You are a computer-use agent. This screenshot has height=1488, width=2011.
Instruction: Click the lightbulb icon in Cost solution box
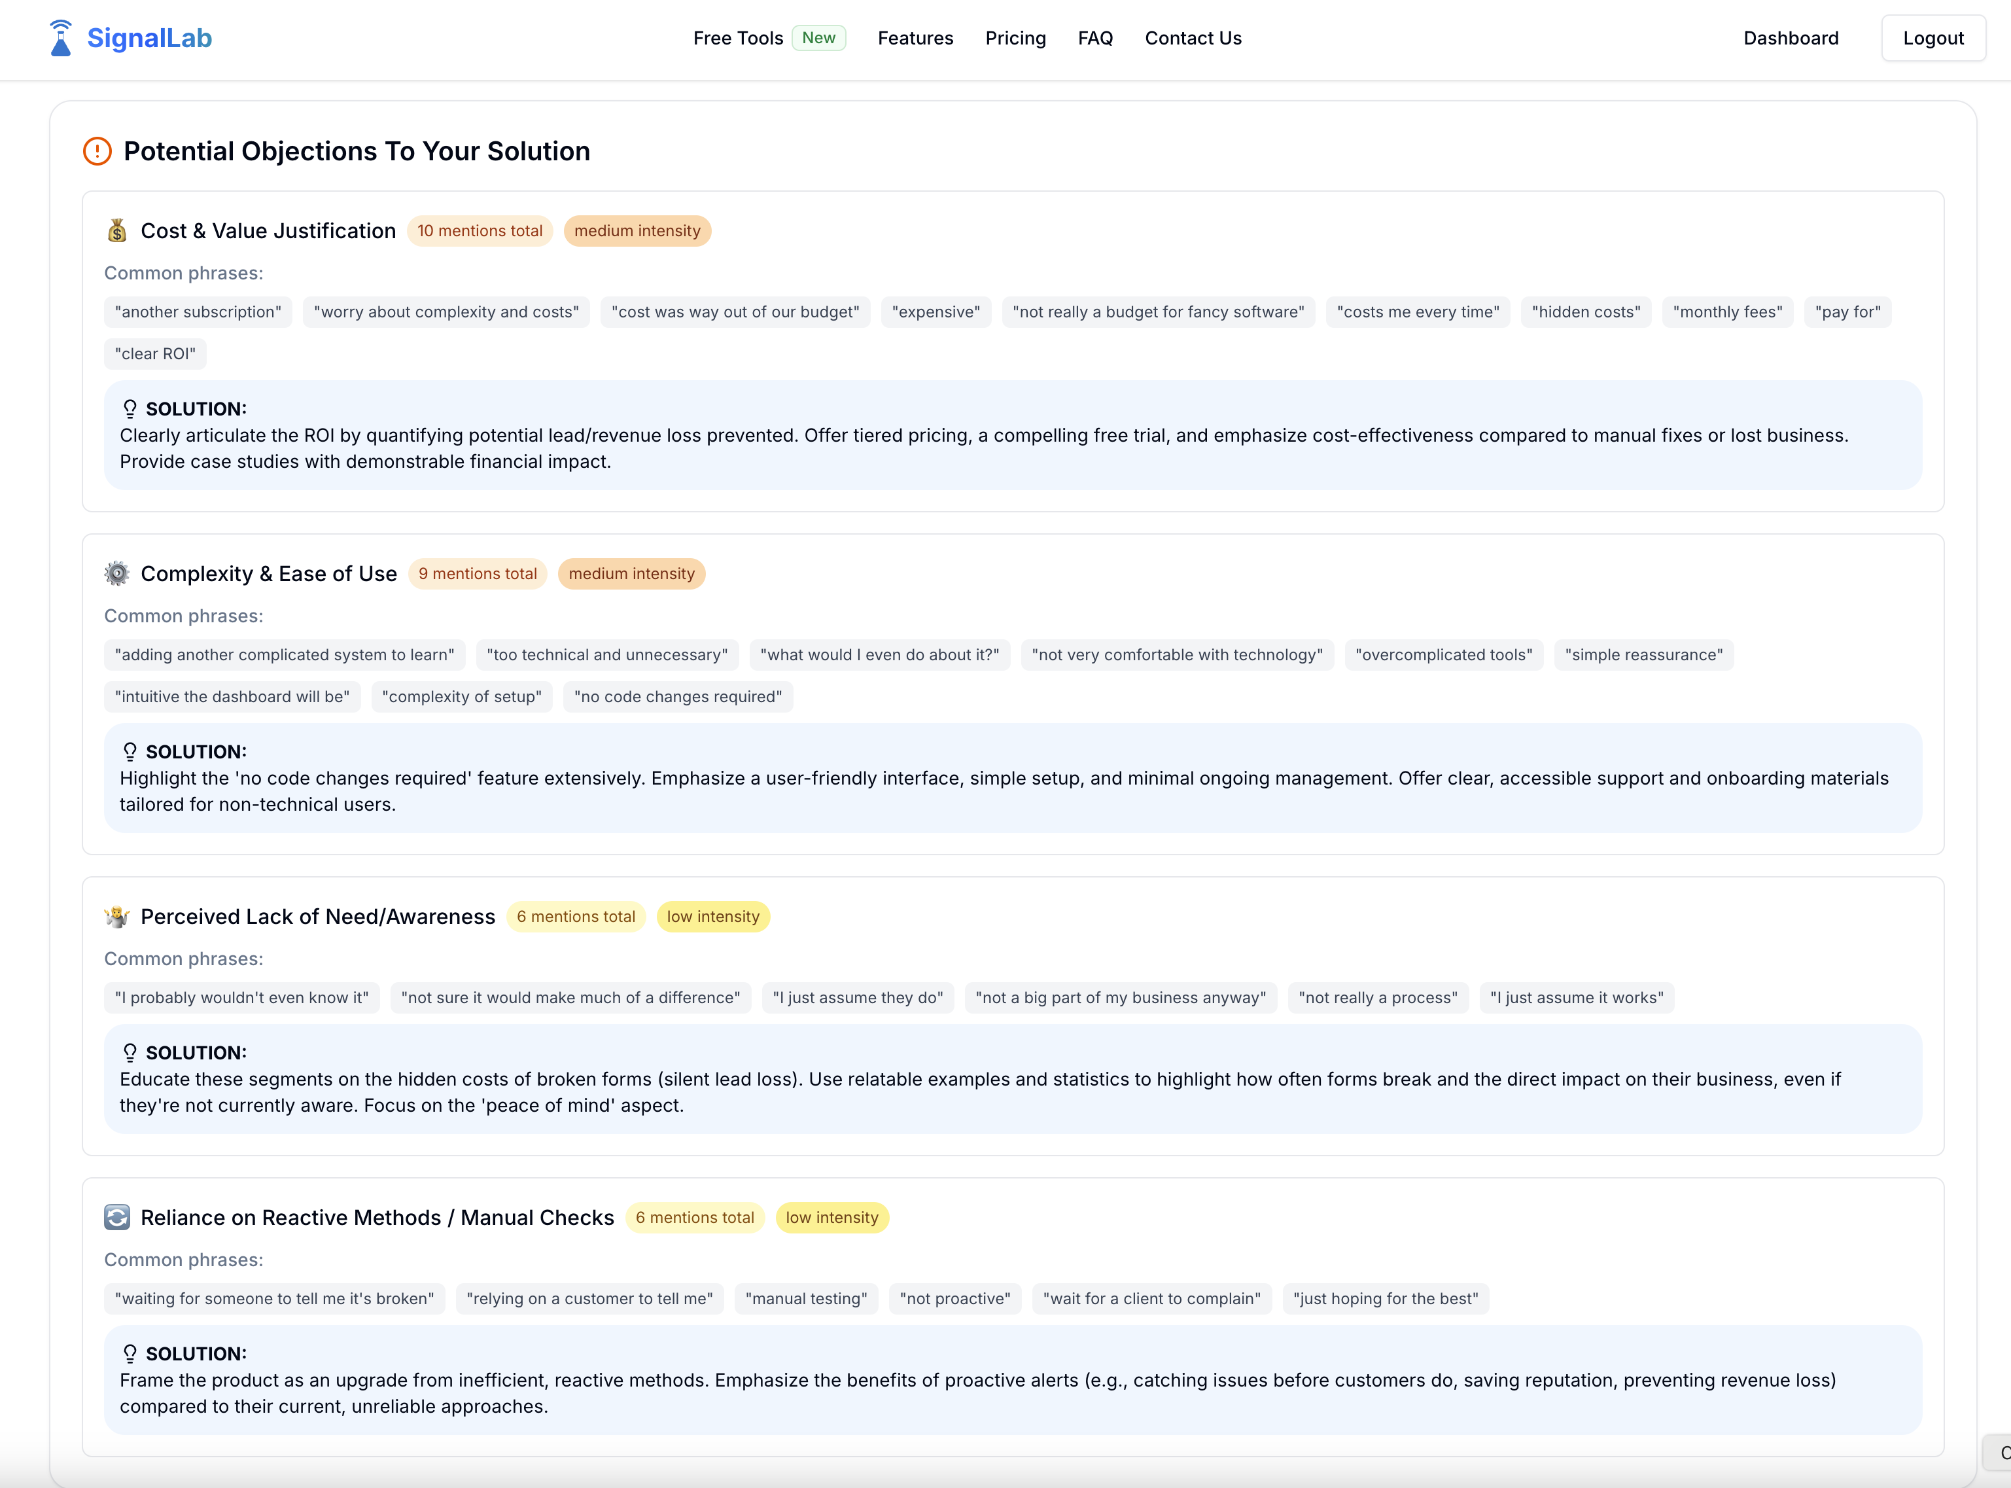pyautogui.click(x=130, y=409)
